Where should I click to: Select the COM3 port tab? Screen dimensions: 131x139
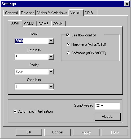pos(43,24)
